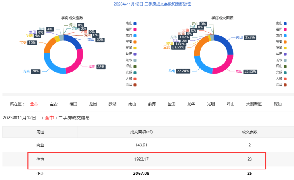Toggle 南山 in the left chart legend
Screen dimensions: 294x180
click(x=131, y=23)
